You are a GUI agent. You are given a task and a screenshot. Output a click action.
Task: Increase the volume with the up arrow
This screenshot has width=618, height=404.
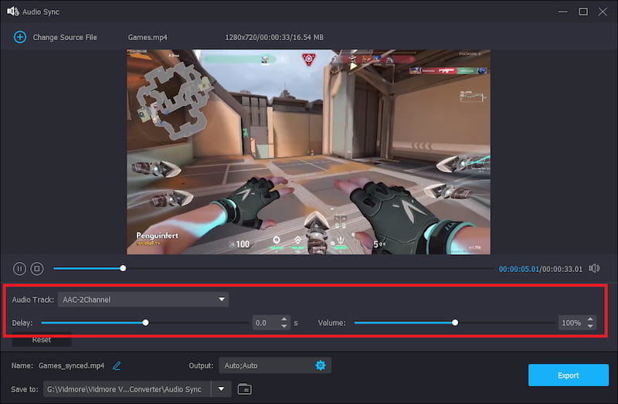590,319
